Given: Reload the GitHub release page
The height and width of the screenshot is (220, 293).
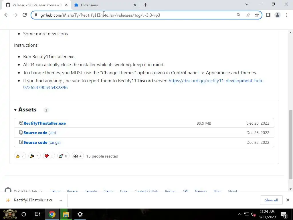Looking at the screenshot, I should tap(25, 15).
